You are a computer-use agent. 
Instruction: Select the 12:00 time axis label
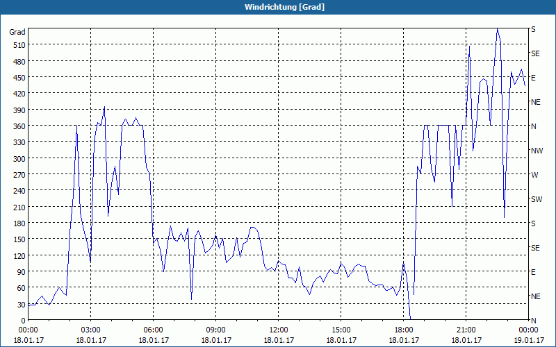coord(278,330)
